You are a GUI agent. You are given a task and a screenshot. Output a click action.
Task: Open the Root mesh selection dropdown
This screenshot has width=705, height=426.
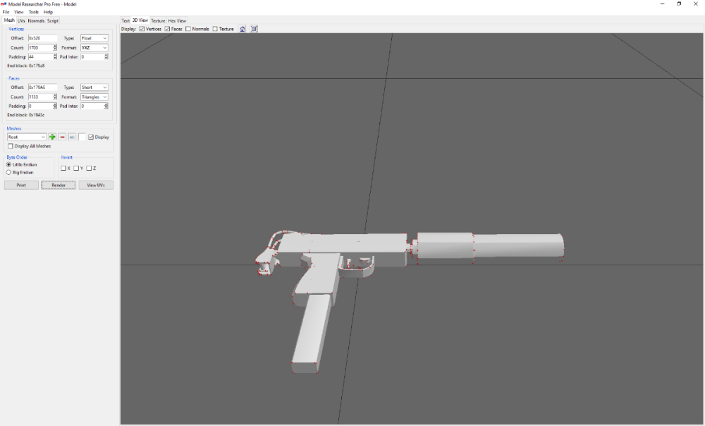27,137
